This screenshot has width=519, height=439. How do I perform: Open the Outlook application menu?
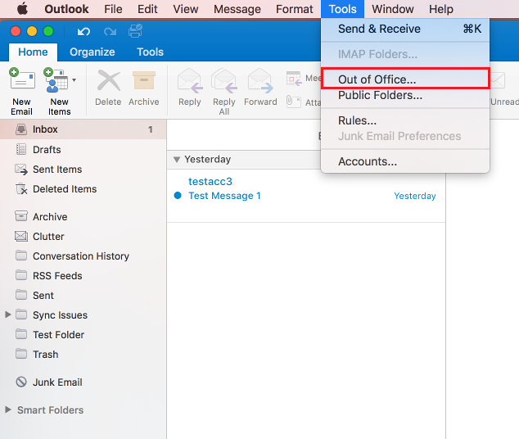[66, 9]
